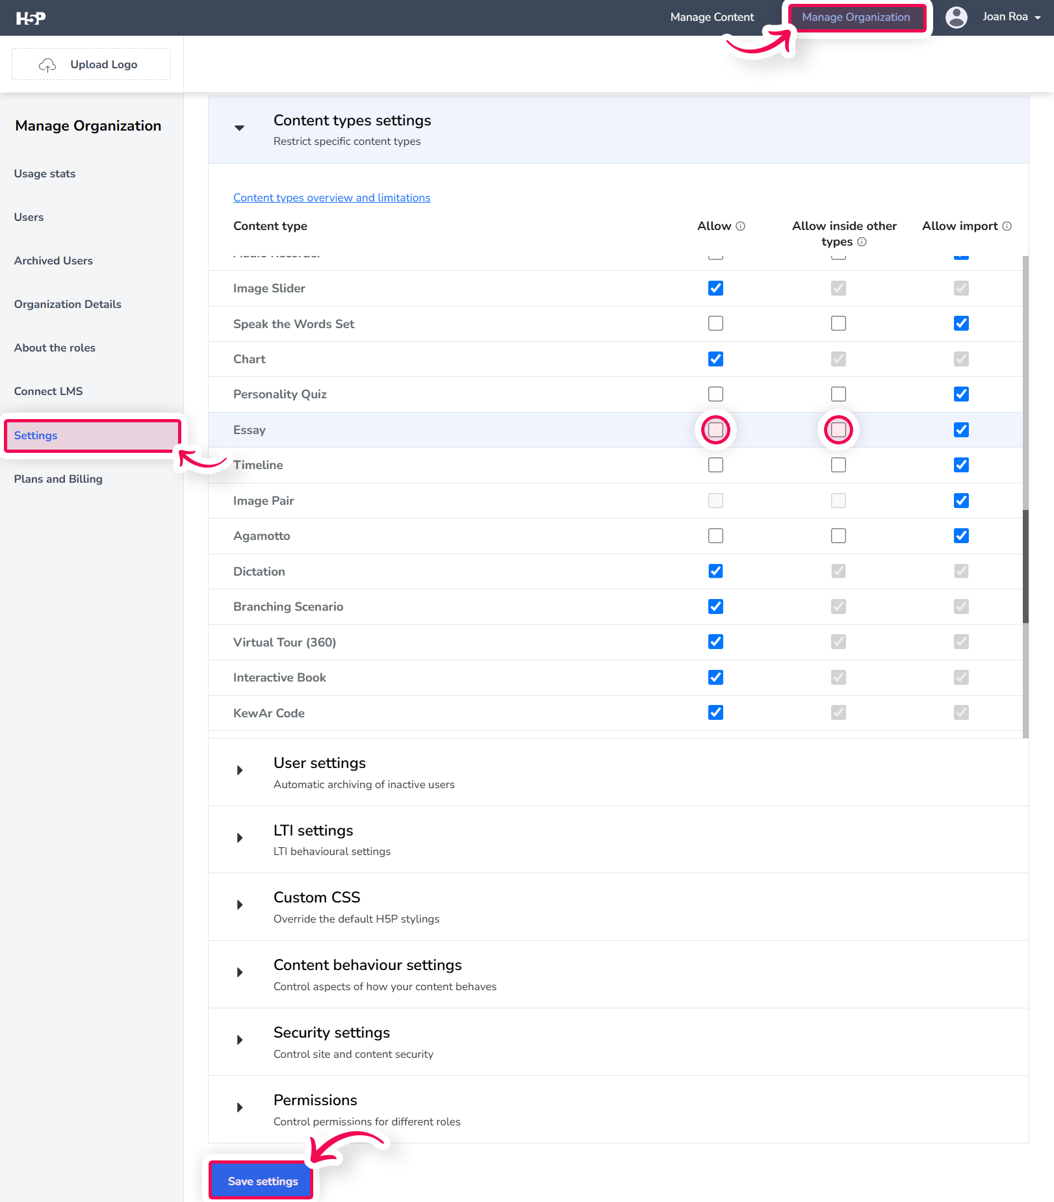Expand the Security settings section
The width and height of the screenshot is (1054, 1202).
tap(240, 1040)
